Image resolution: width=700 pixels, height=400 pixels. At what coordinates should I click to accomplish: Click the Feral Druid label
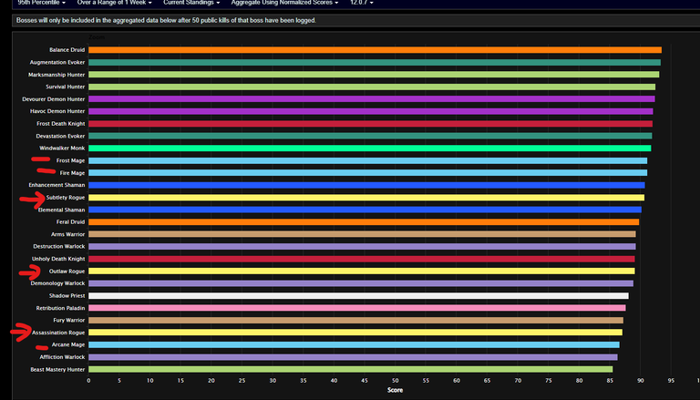tap(70, 222)
